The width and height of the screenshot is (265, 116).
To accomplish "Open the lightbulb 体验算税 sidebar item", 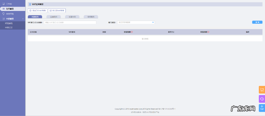I will [12, 14].
